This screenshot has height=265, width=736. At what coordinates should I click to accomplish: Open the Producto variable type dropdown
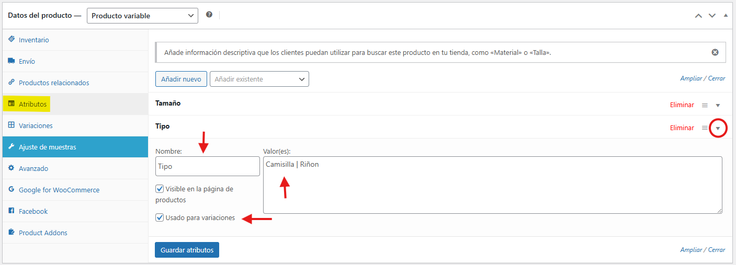[x=143, y=16]
